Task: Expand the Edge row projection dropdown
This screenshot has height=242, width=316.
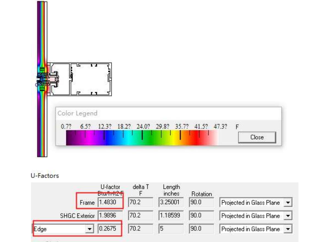Action: point(288,229)
